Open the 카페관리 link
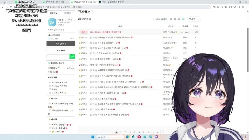This screenshot has height=140, width=249. pos(53,30)
